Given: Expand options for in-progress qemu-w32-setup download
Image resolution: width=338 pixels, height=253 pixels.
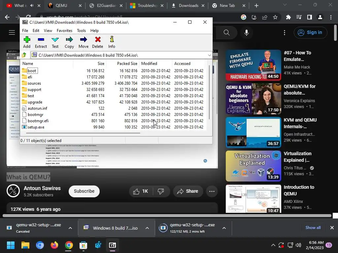Looking at the screenshot, I should point(224,228).
